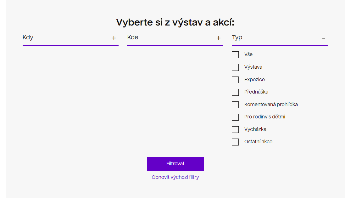The width and height of the screenshot is (351, 205).
Task: Check the Pro rodiny s dětmi box
Action: click(x=235, y=117)
